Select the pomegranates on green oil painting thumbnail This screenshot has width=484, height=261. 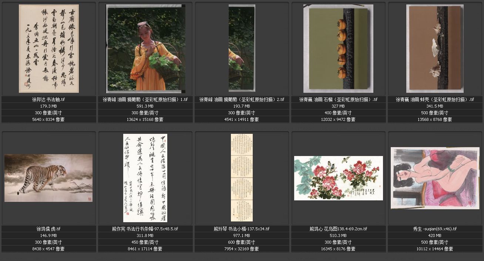coord(338,48)
